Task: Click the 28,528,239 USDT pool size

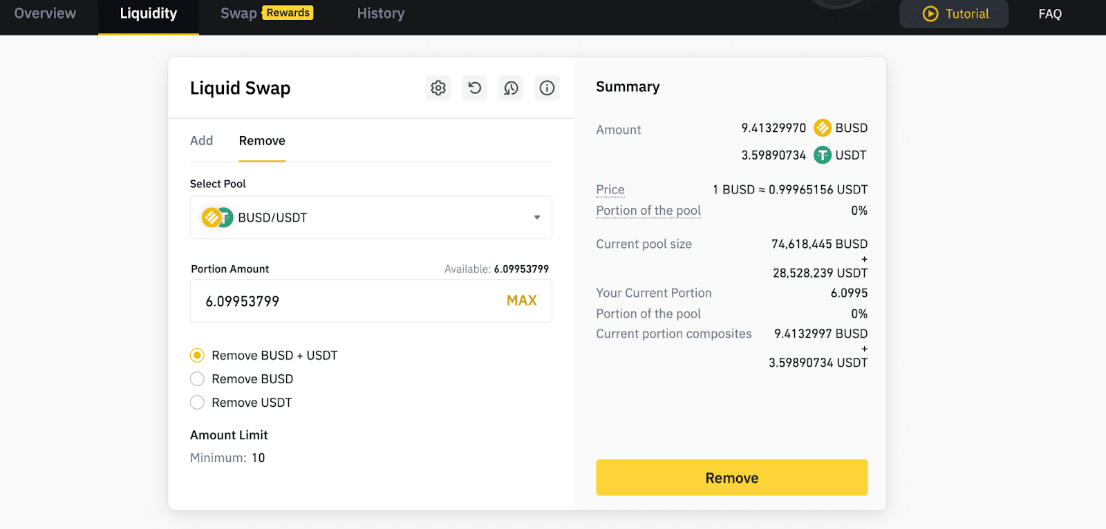Action: 820,273
